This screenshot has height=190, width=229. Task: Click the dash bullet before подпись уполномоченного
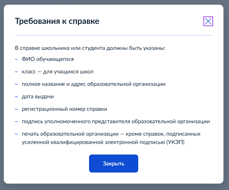tap(16, 121)
